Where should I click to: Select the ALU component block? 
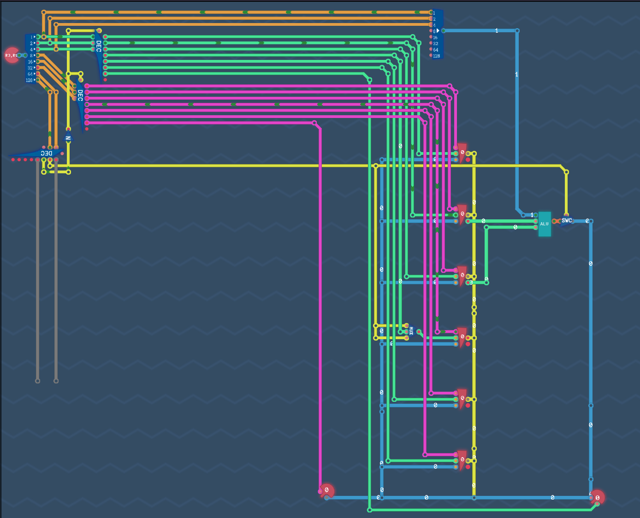click(545, 224)
